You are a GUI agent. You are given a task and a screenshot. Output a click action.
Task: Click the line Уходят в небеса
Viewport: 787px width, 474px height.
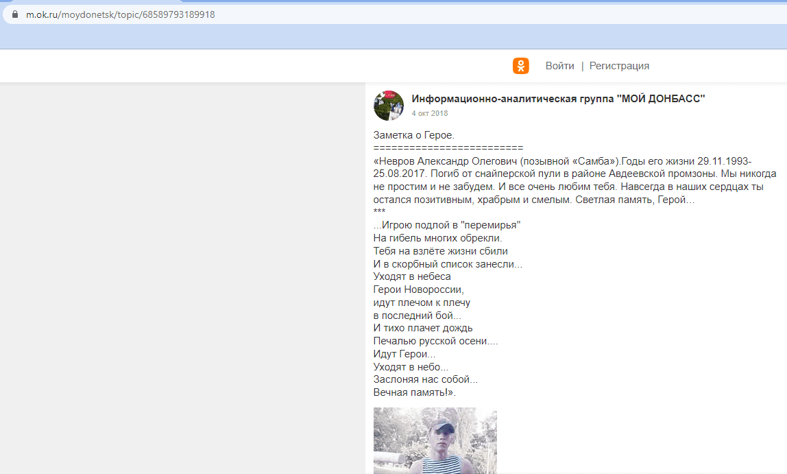[x=412, y=276]
